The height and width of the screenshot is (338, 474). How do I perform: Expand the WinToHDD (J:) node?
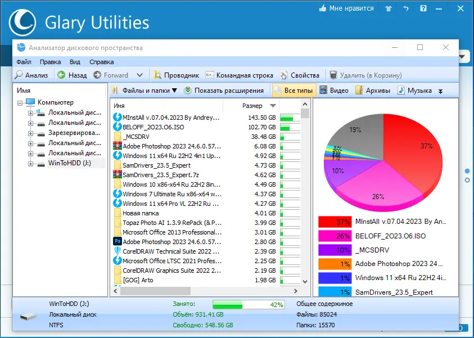[x=30, y=164]
